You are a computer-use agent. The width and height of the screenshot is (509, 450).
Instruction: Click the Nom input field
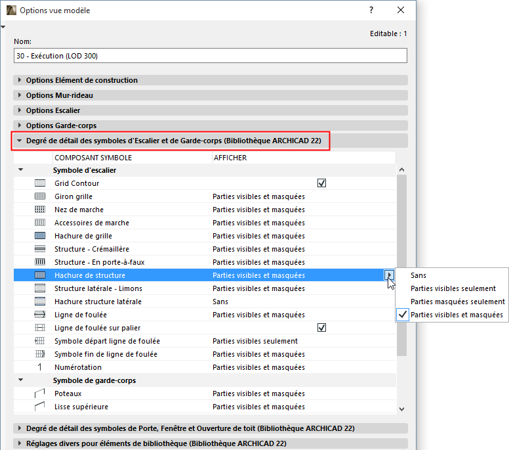[211, 56]
